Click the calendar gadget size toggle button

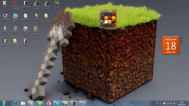click(181, 40)
